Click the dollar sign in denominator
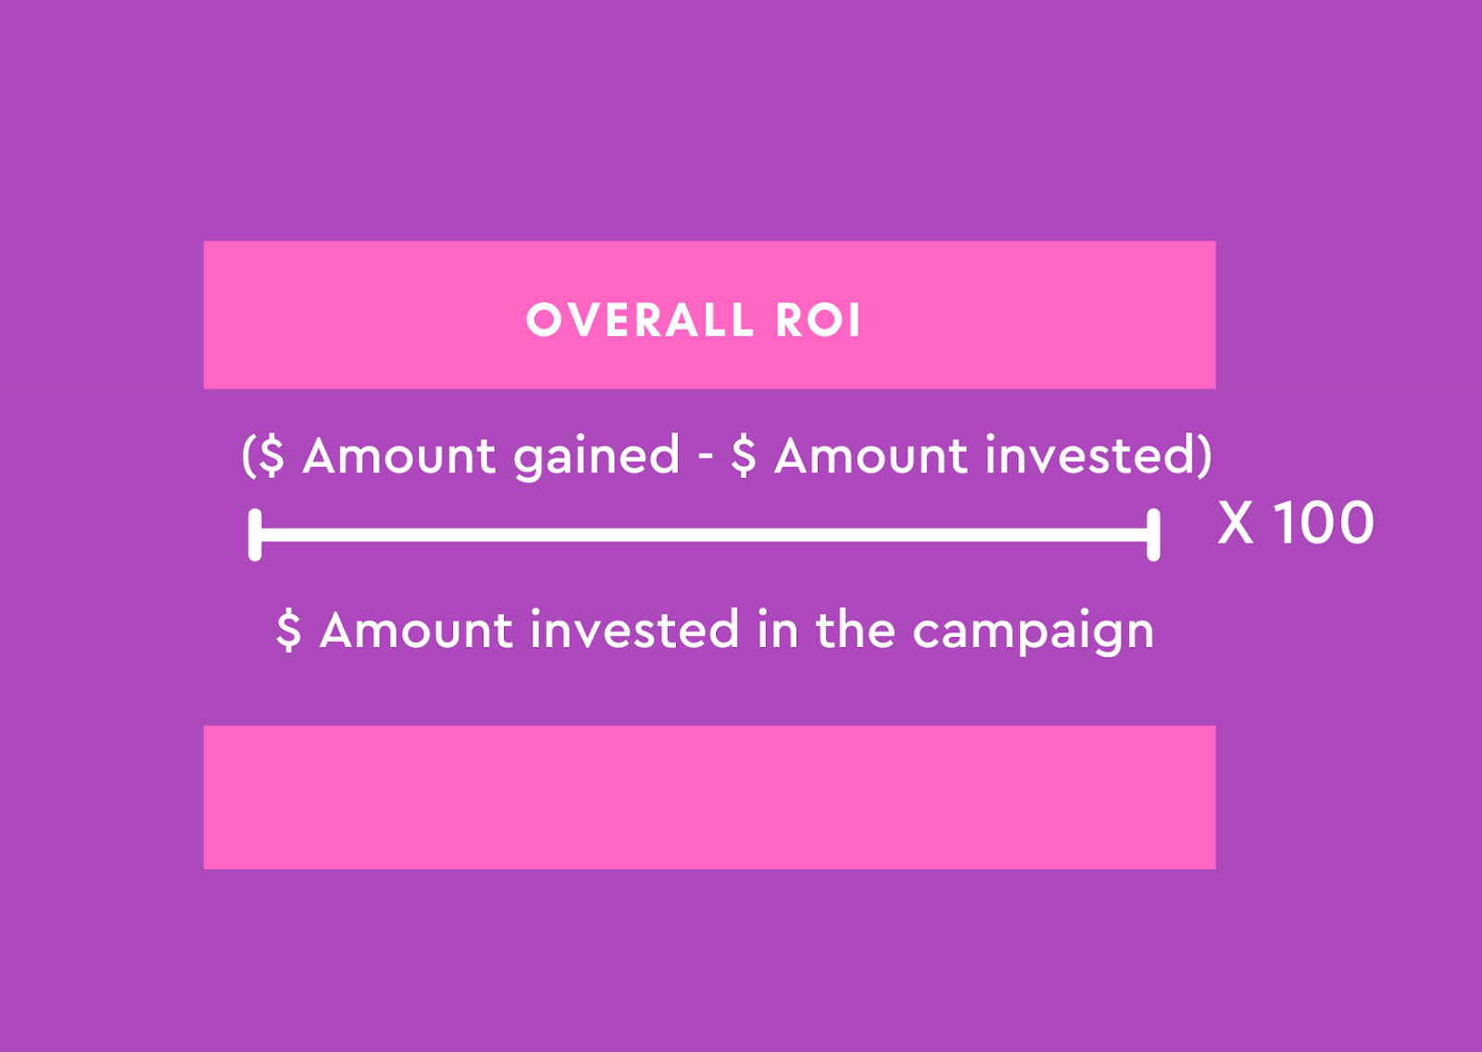Viewport: 1482px width, 1052px height. click(x=289, y=631)
